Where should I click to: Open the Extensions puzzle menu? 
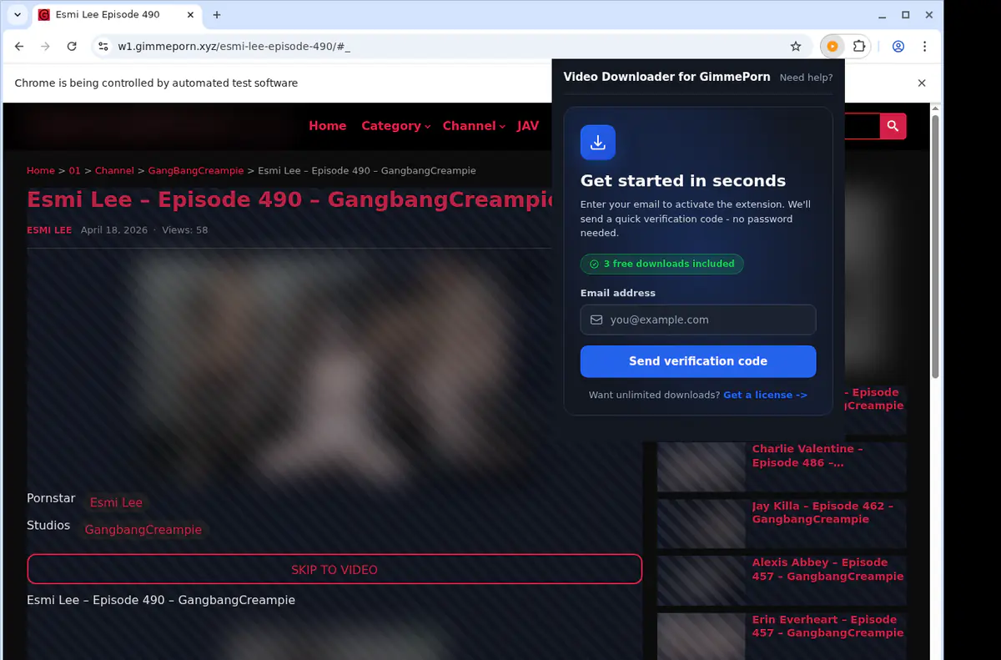click(x=859, y=47)
